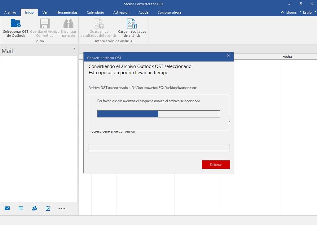Click Encontrar mensaje binoculars icon
The width and height of the screenshot is (317, 225).
pos(68,24)
